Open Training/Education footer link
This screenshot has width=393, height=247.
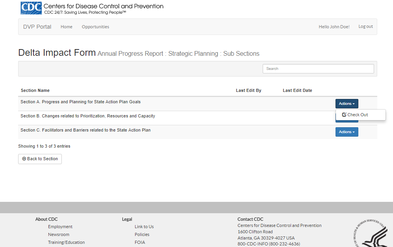[66, 242]
